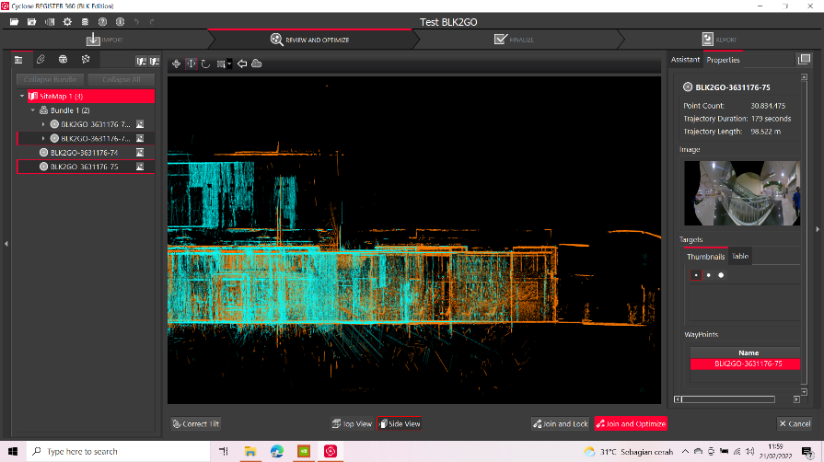This screenshot has height=462, width=824.
Task: Go to Review and Optimize workflow step
Action: point(310,40)
